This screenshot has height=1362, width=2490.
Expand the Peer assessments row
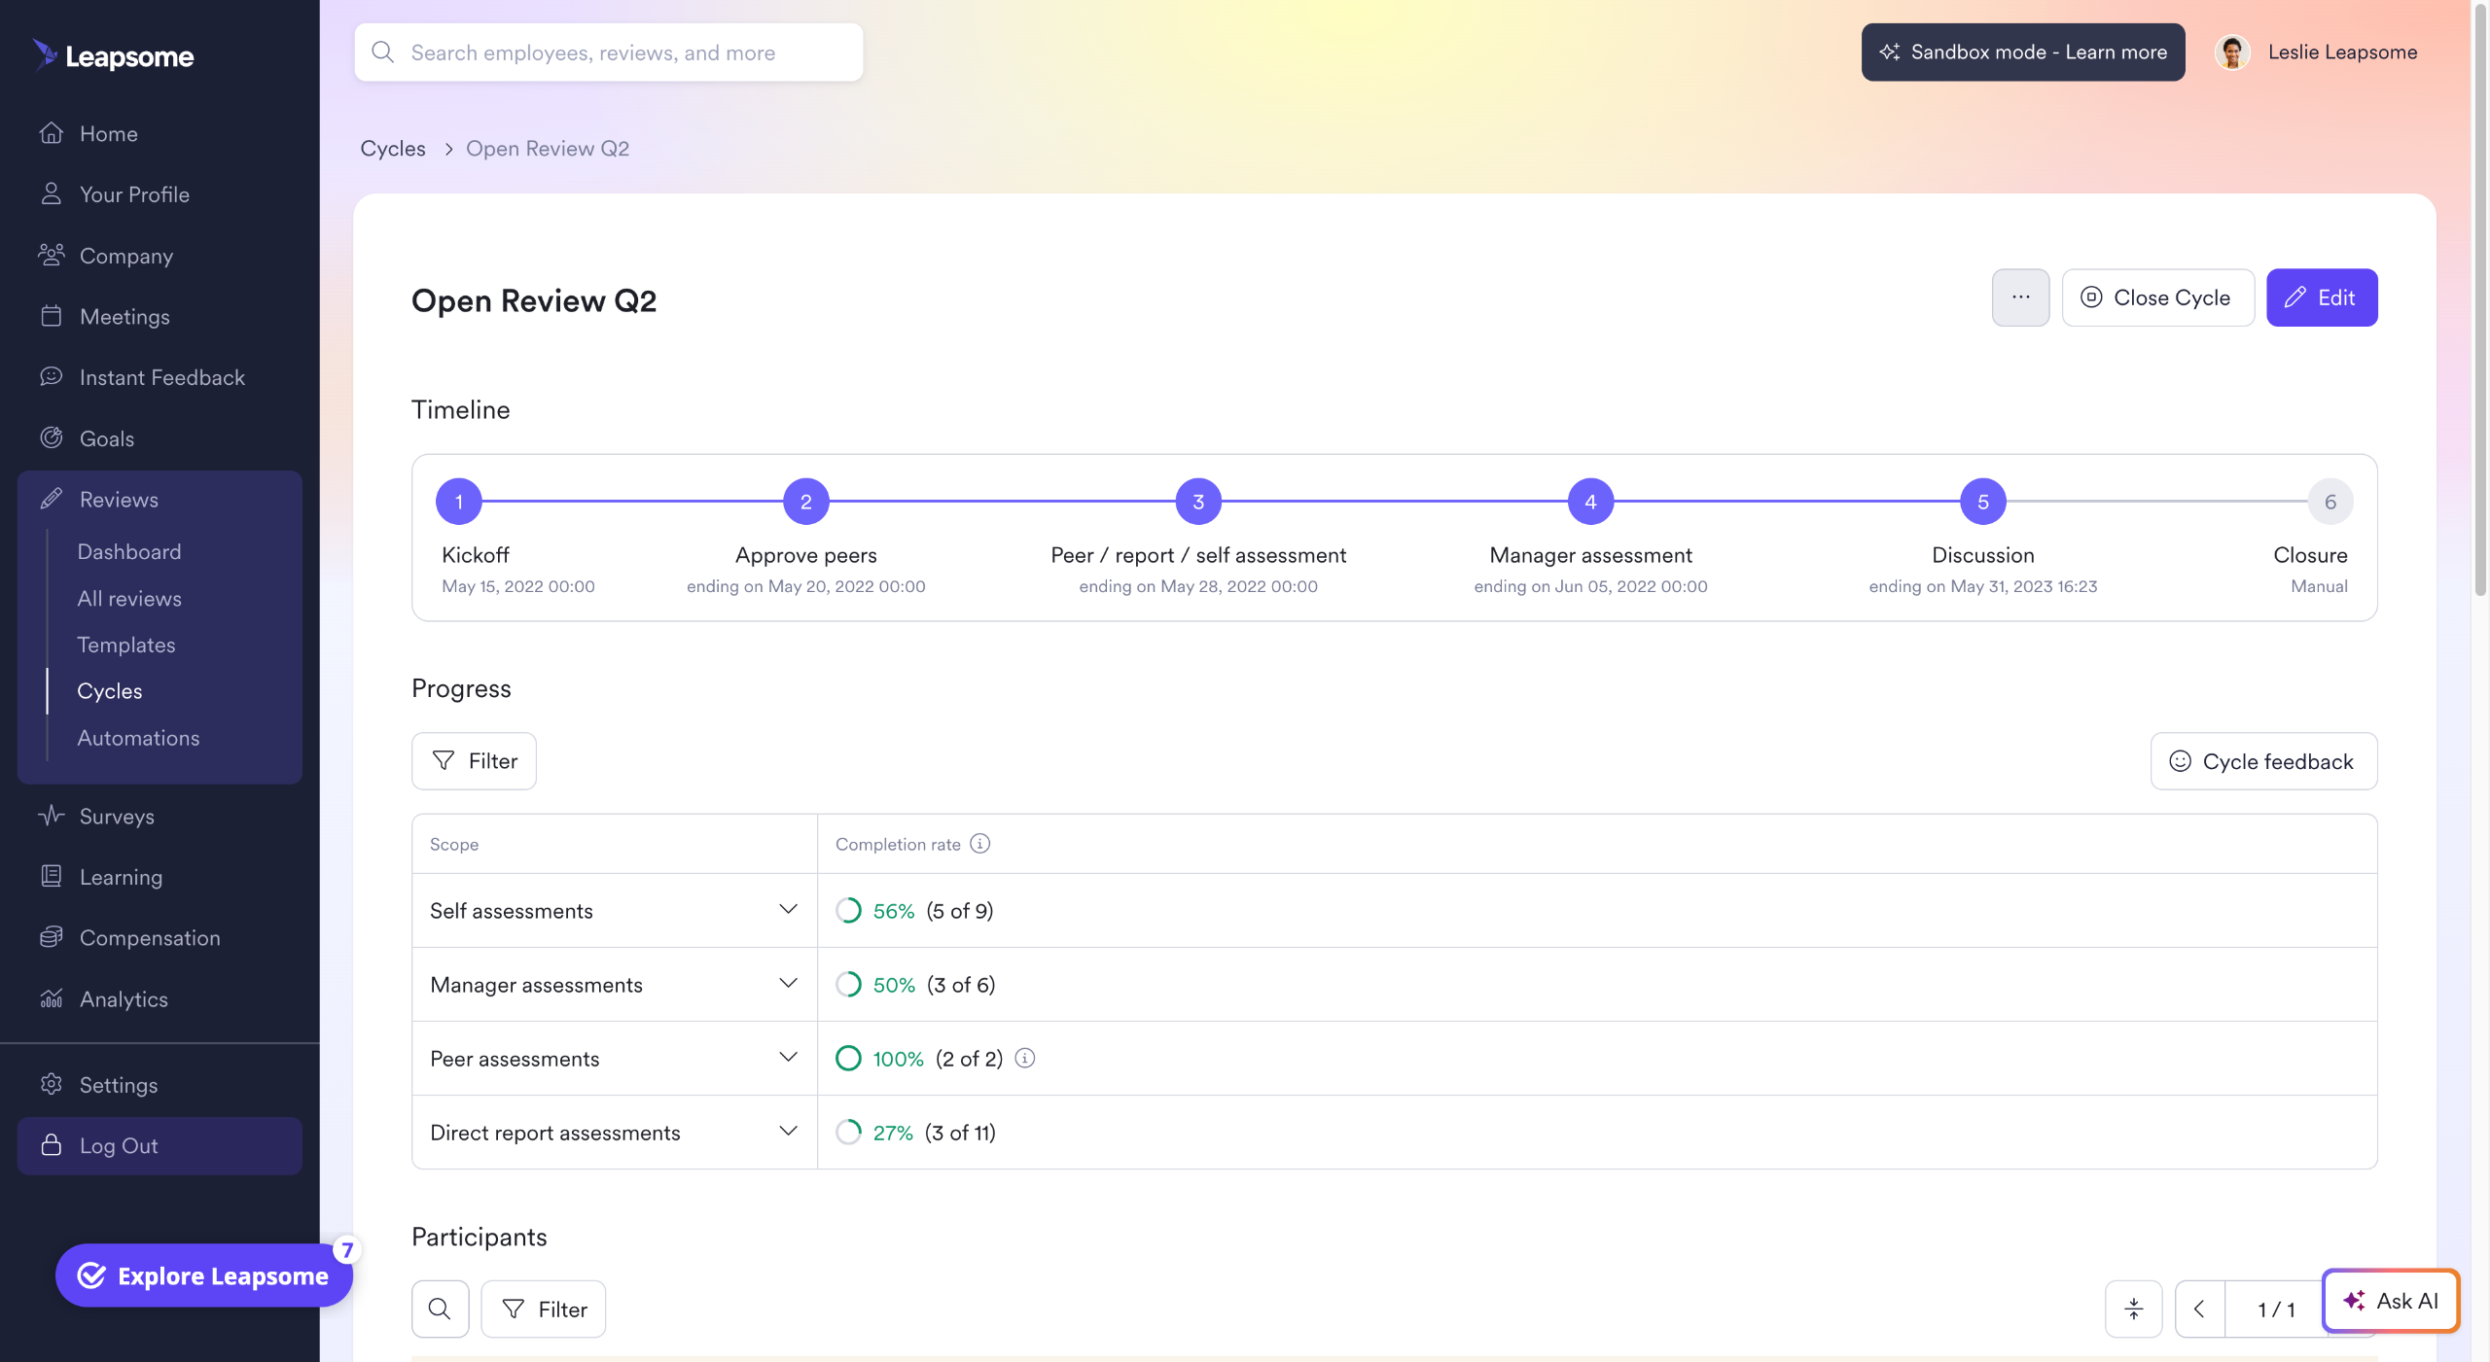(788, 1058)
